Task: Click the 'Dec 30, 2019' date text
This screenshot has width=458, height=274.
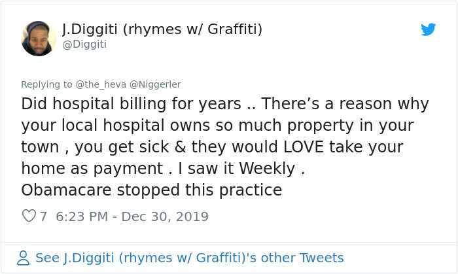Action: click(x=165, y=216)
